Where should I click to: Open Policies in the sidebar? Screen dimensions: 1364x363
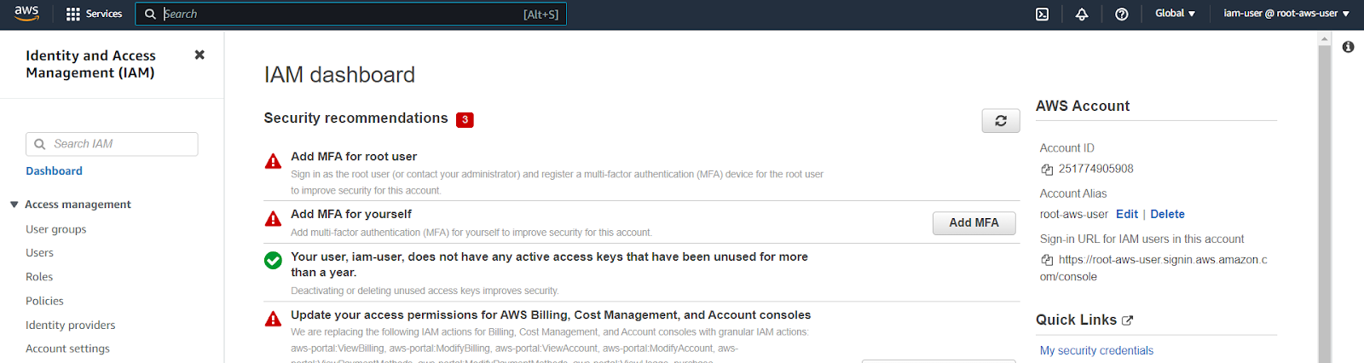point(44,301)
